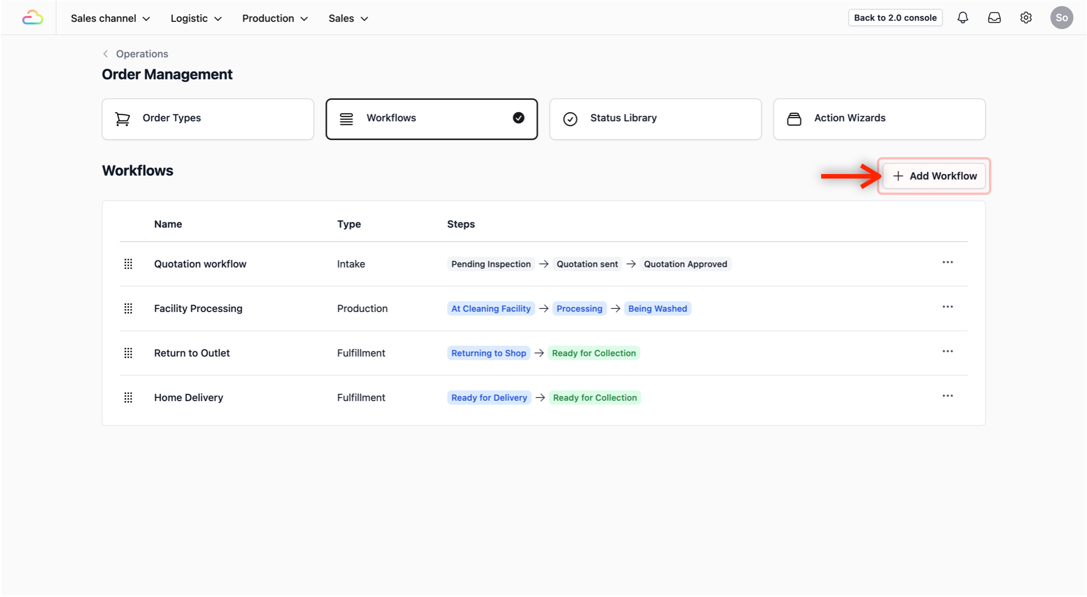
Task: Click the check circle icon on Status Library
Action: [x=570, y=119]
